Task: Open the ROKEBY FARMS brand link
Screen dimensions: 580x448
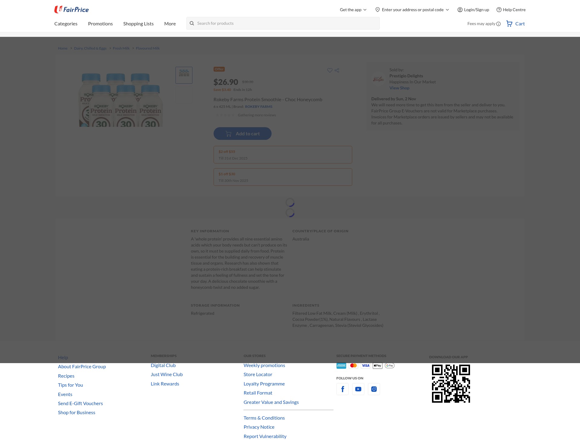Action: tap(259, 107)
